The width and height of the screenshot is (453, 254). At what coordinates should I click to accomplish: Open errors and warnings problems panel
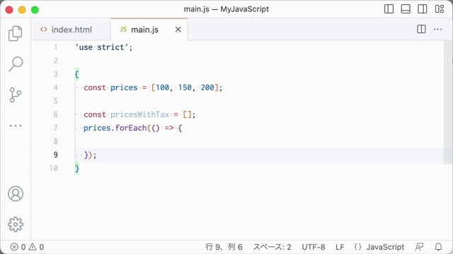coord(27,247)
